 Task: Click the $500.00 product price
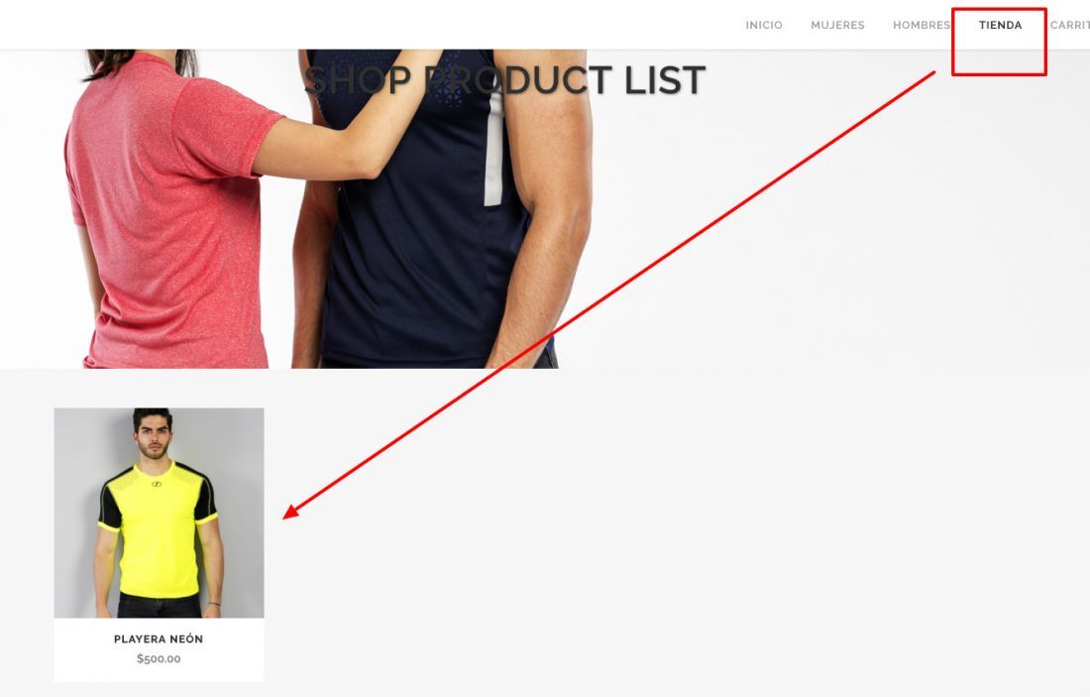click(x=159, y=658)
